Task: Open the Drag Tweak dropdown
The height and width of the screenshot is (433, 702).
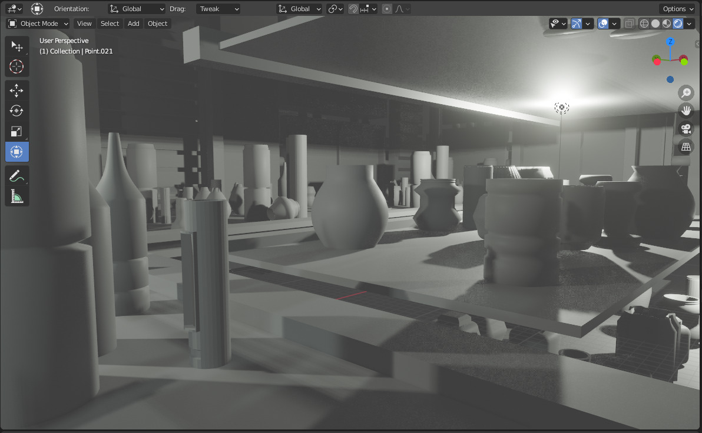Action: (x=218, y=9)
